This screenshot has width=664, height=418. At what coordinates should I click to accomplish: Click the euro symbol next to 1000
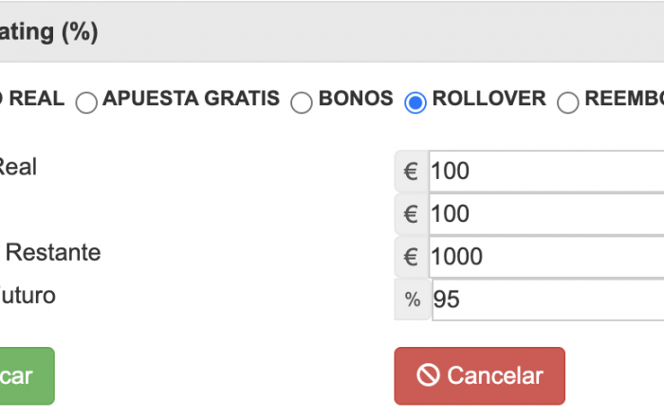point(411,257)
